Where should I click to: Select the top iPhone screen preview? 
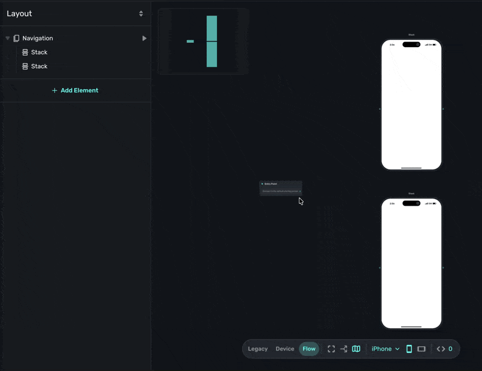coord(412,104)
